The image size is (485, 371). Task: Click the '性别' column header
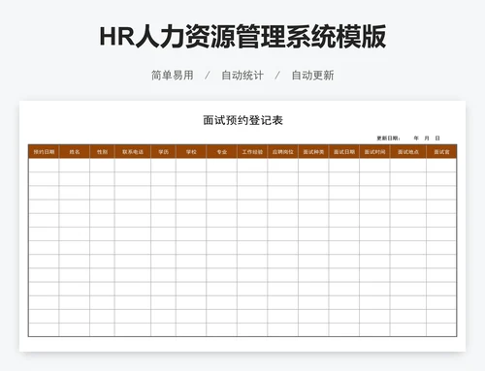102,152
